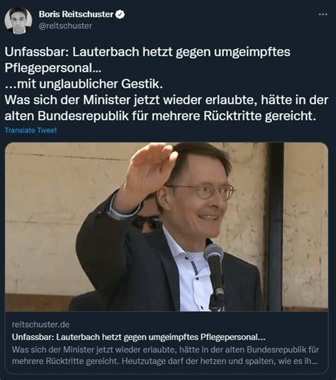This screenshot has height=380, width=336.
Task: Click card description starting 'Was sich der Minister'
Action: (x=165, y=355)
